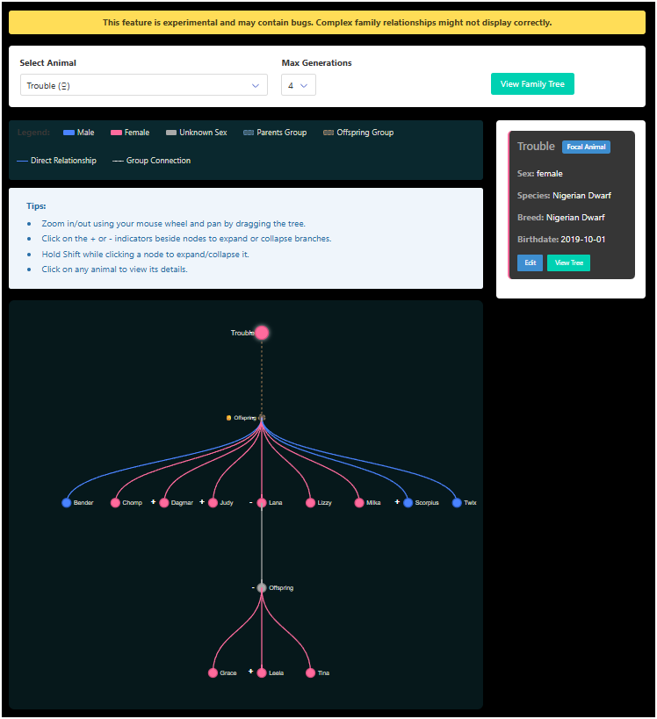Open the Max Generations dropdown
This screenshot has width=657, height=719.
click(298, 85)
